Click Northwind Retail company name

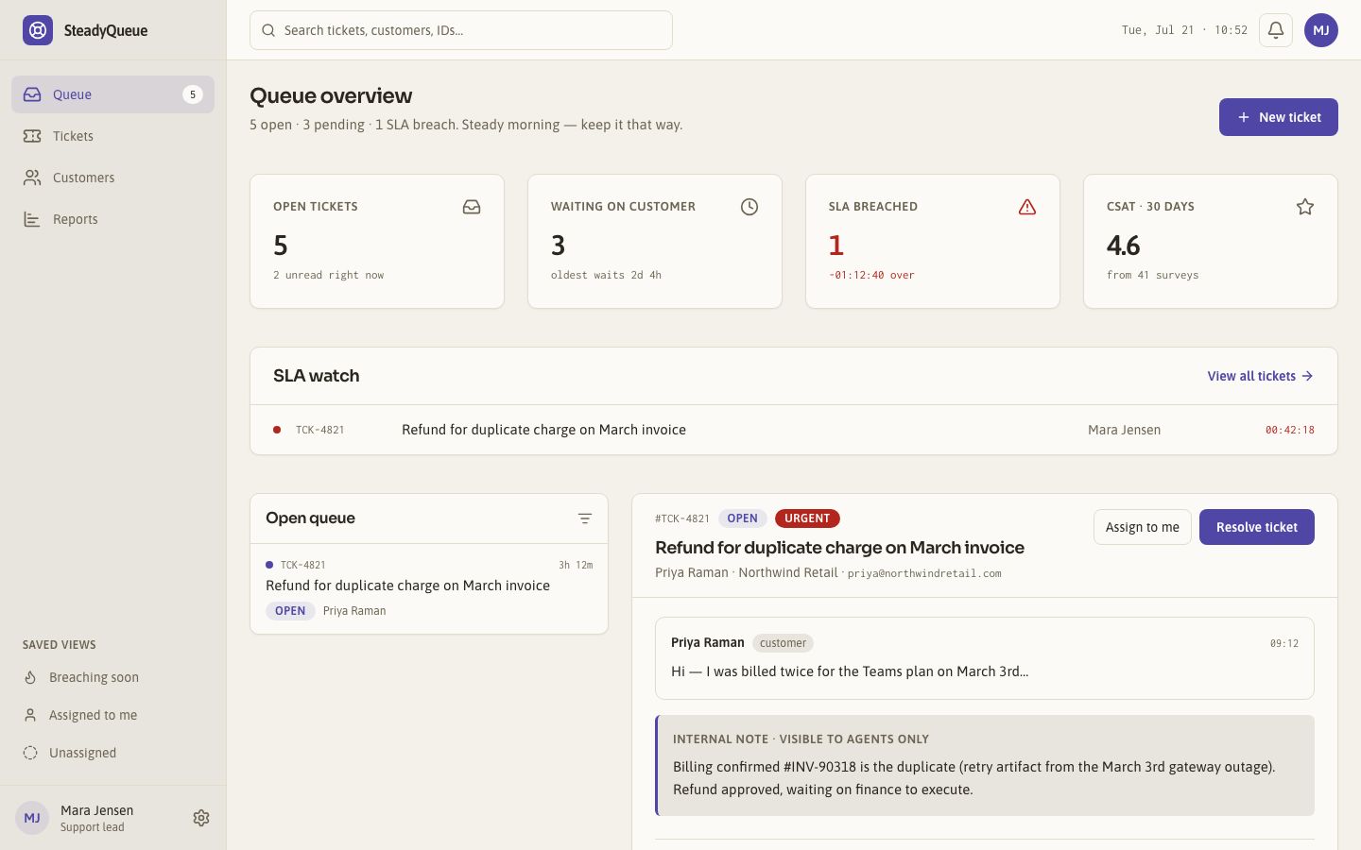click(x=788, y=572)
